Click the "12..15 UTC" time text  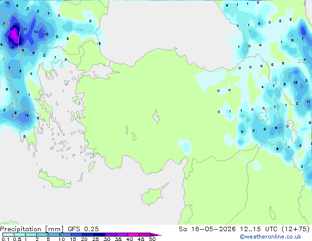(259, 229)
